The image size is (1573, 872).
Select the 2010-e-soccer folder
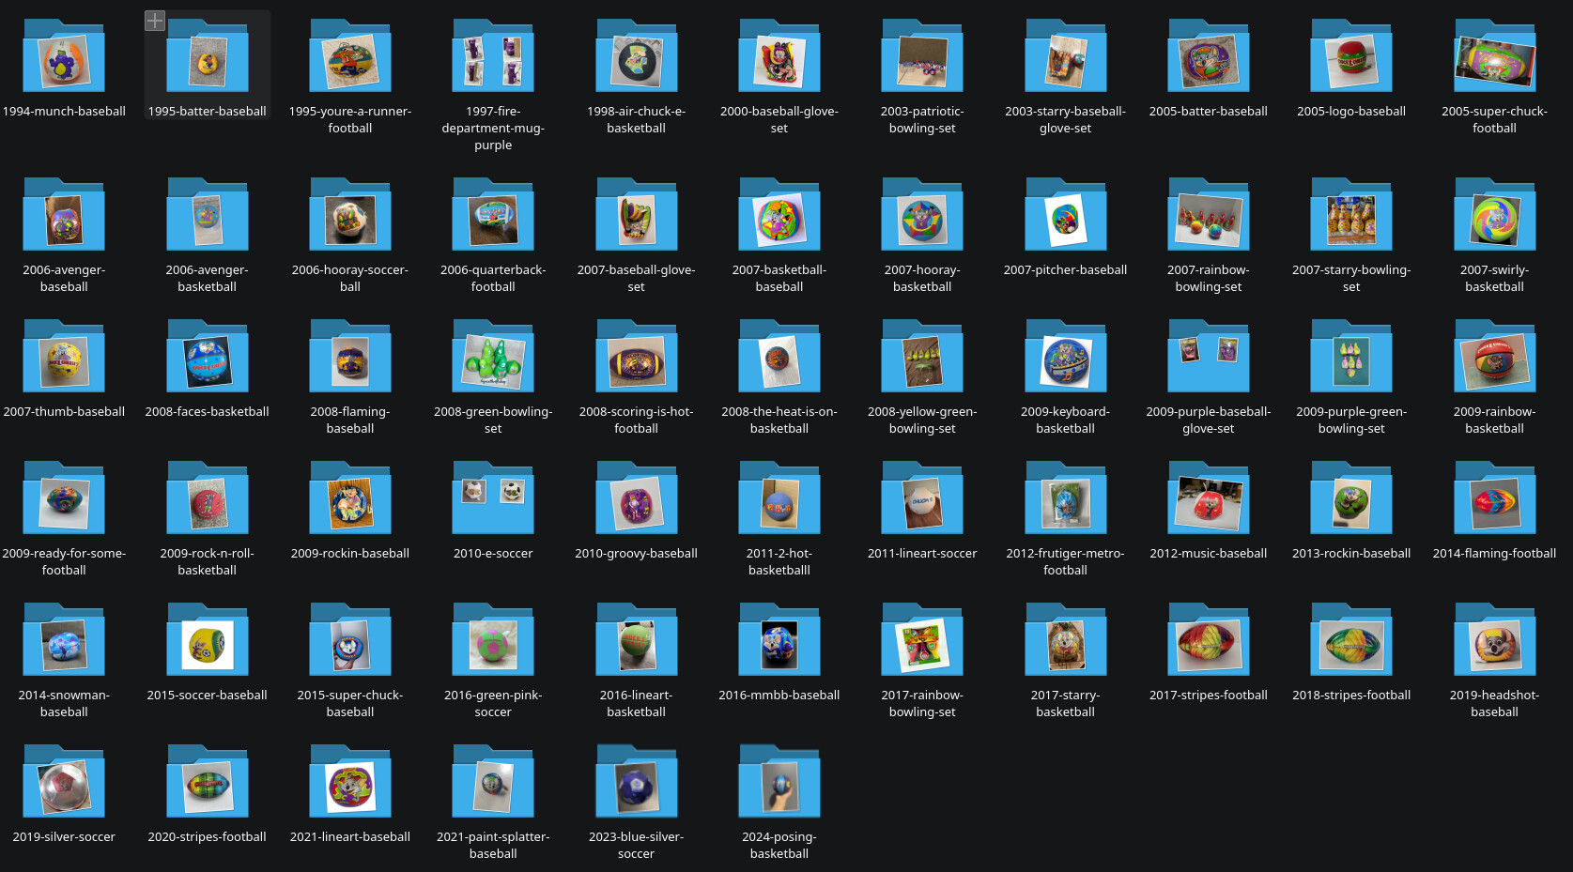[493, 502]
